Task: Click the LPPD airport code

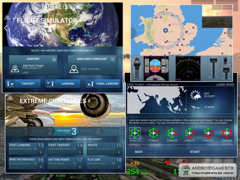Action: (25, 73)
